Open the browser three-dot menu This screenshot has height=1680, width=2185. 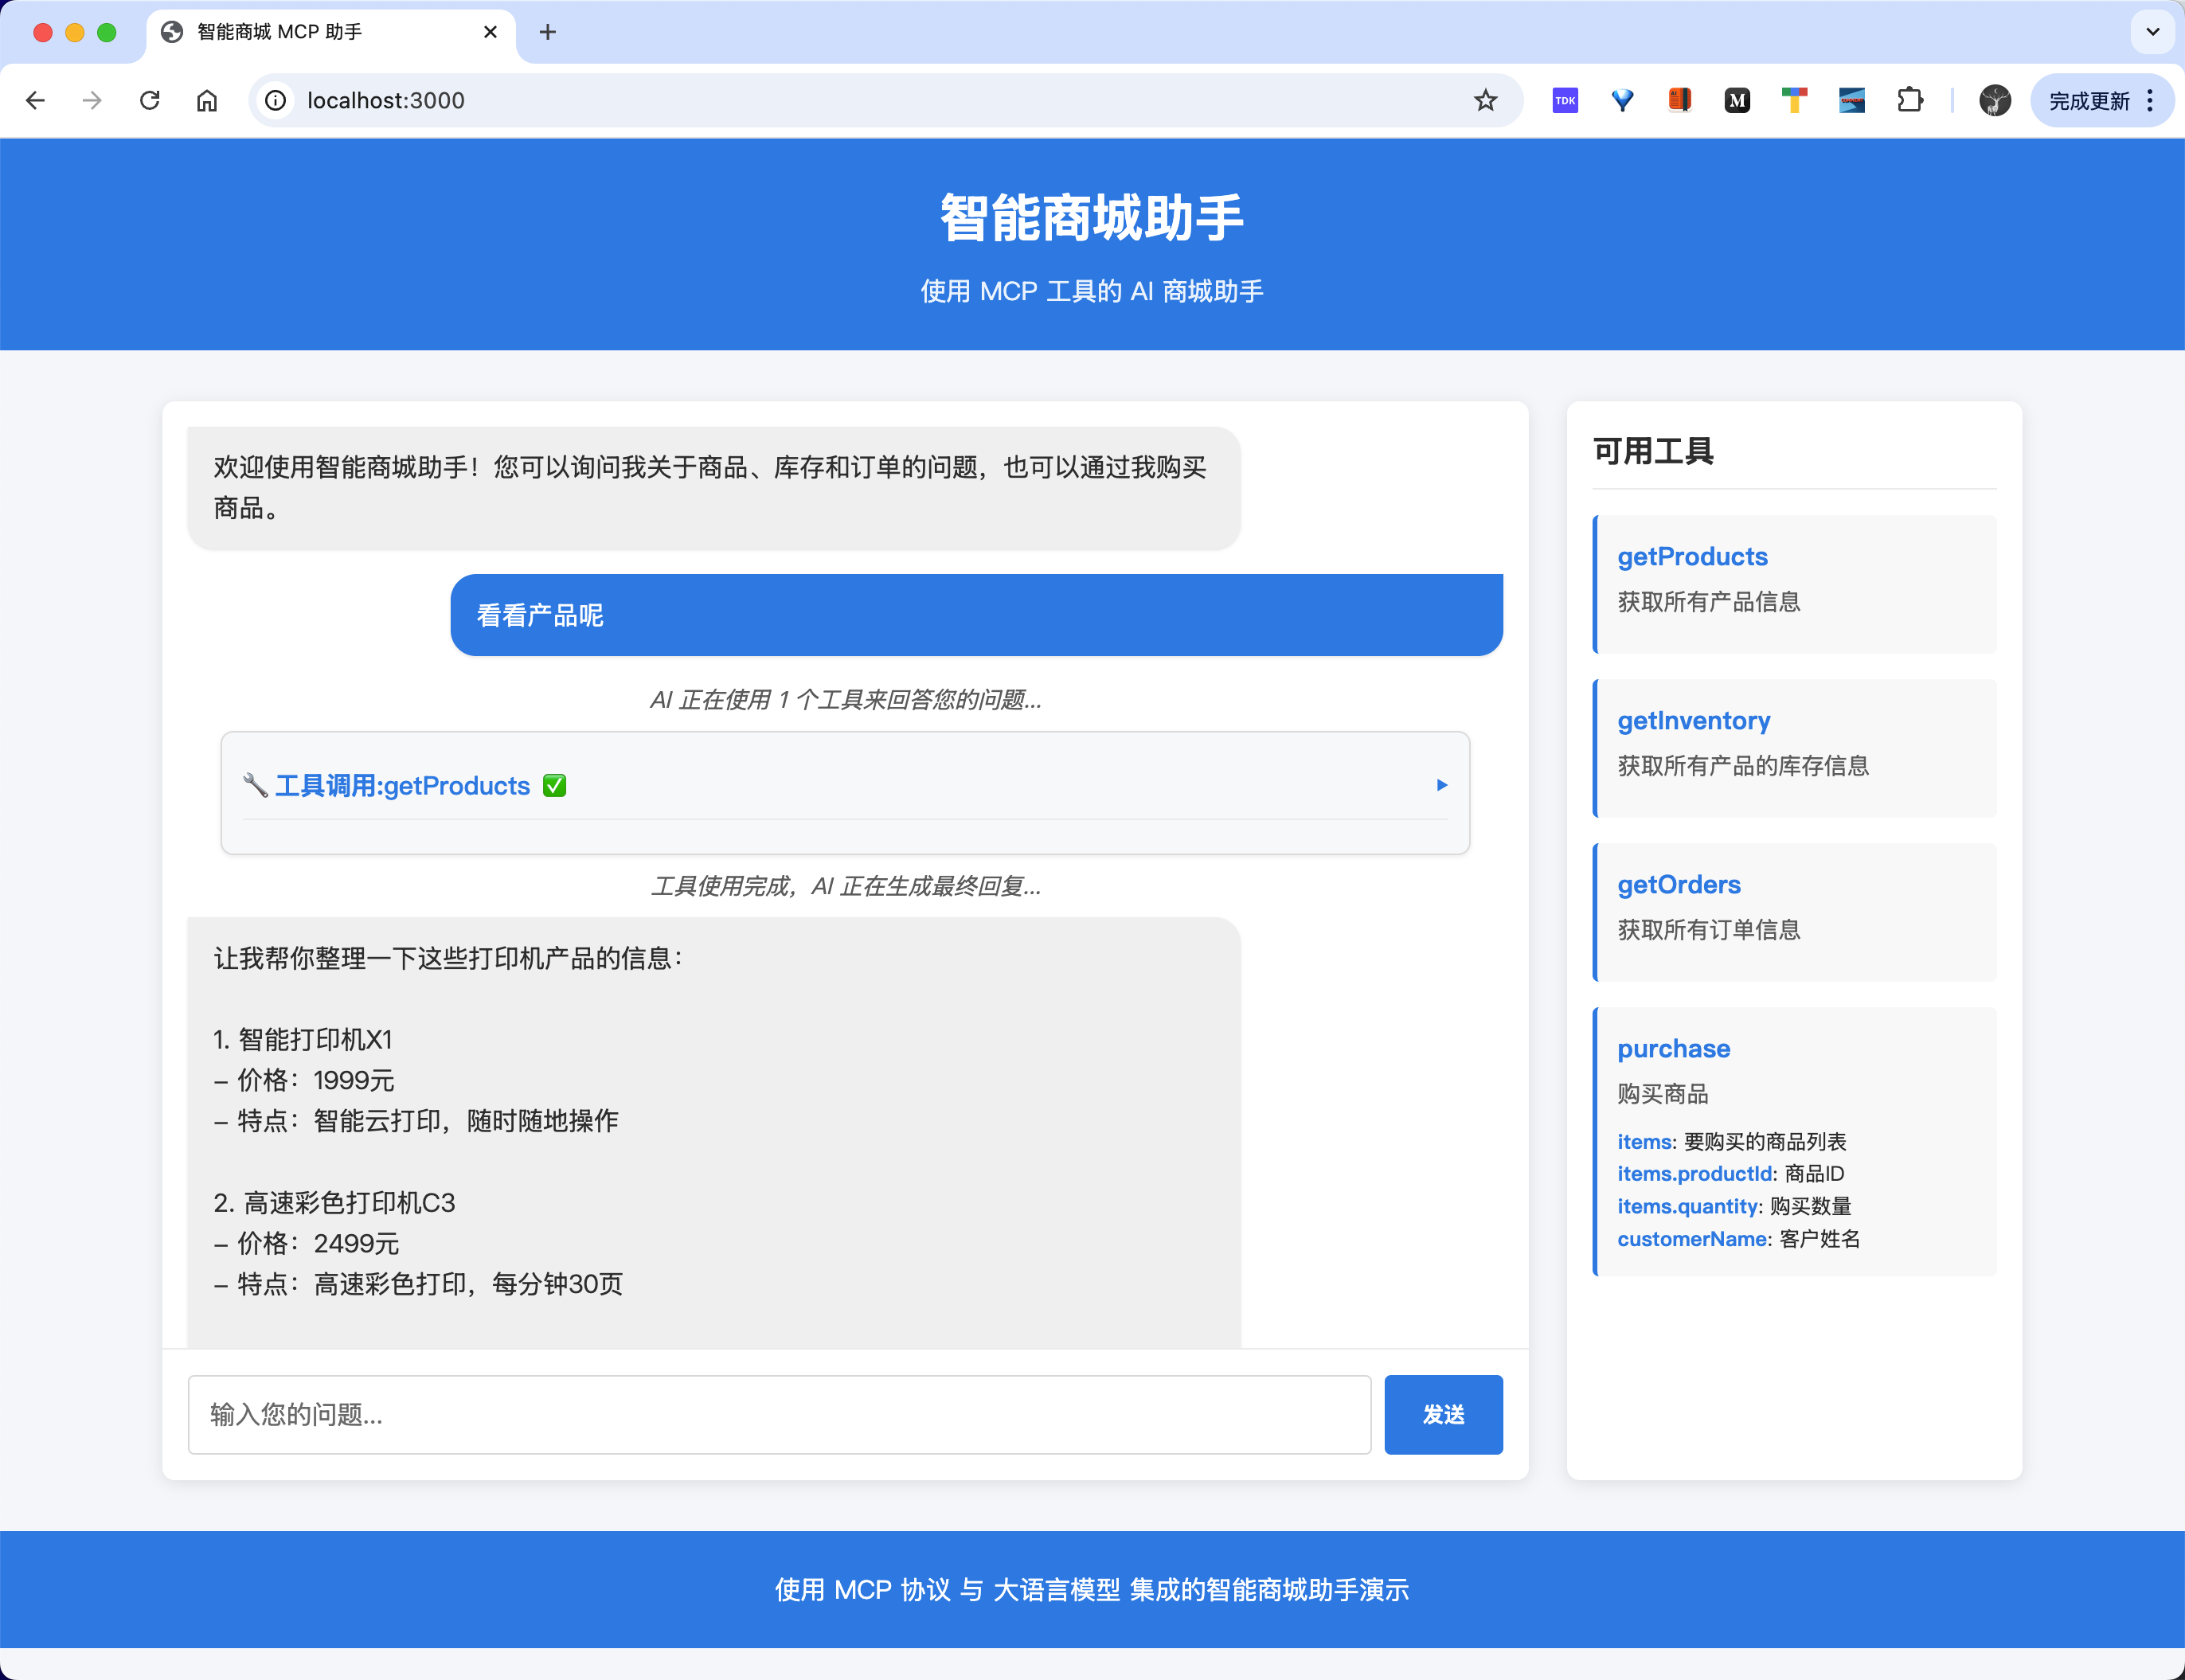[x=2150, y=100]
